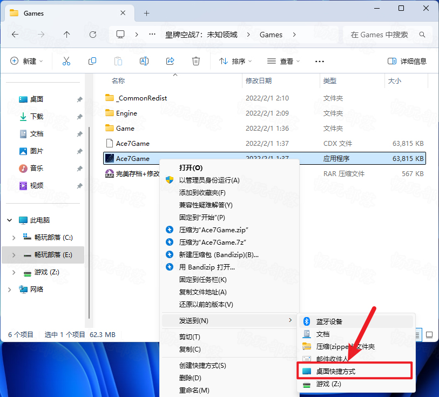This screenshot has width=439, height=397.
Task: Navigate up one folder level
Action: coord(66,35)
